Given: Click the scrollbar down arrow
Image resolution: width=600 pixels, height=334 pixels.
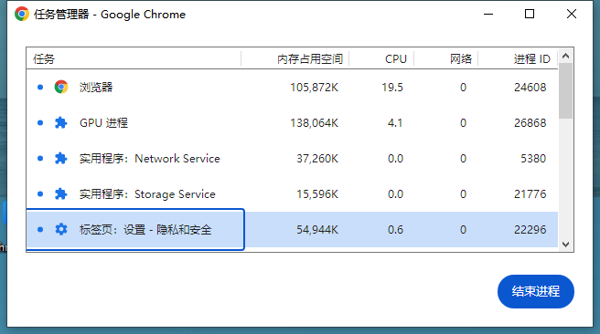Looking at the screenshot, I should pyautogui.click(x=565, y=245).
